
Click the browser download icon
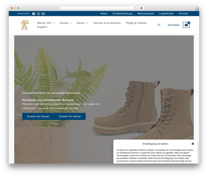click(x=141, y=8)
